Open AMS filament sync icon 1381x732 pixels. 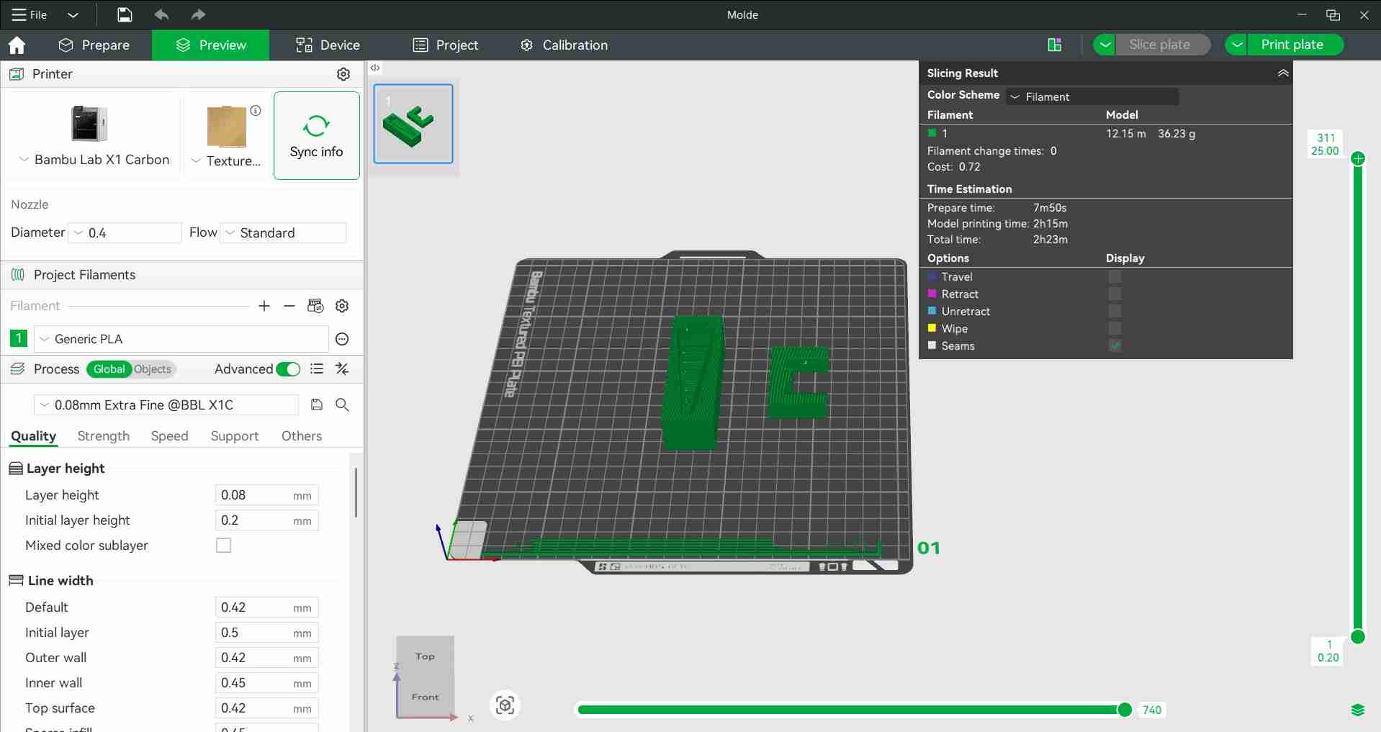pyautogui.click(x=315, y=306)
